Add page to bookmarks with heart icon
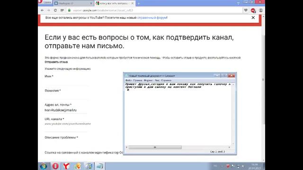This screenshot has height=170, width=303. pyautogui.click(x=246, y=10)
